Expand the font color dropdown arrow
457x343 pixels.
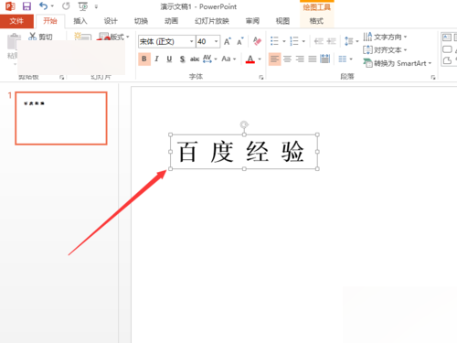point(260,59)
